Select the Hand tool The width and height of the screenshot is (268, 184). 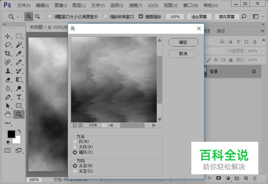[7, 114]
